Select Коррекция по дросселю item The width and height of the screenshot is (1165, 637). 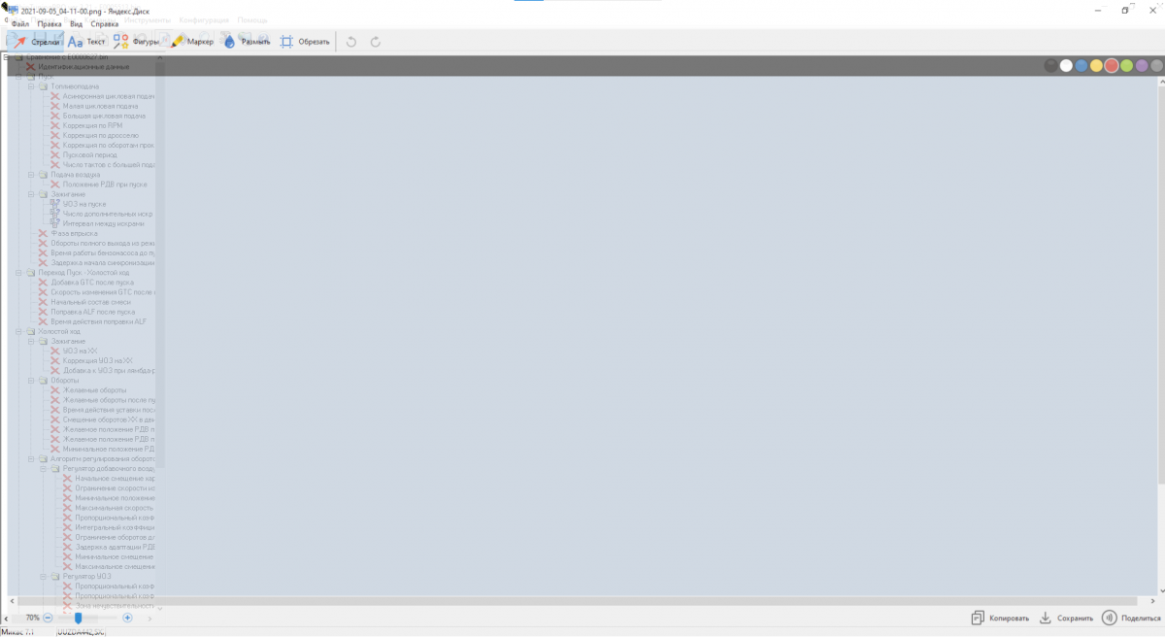pyautogui.click(x=100, y=135)
